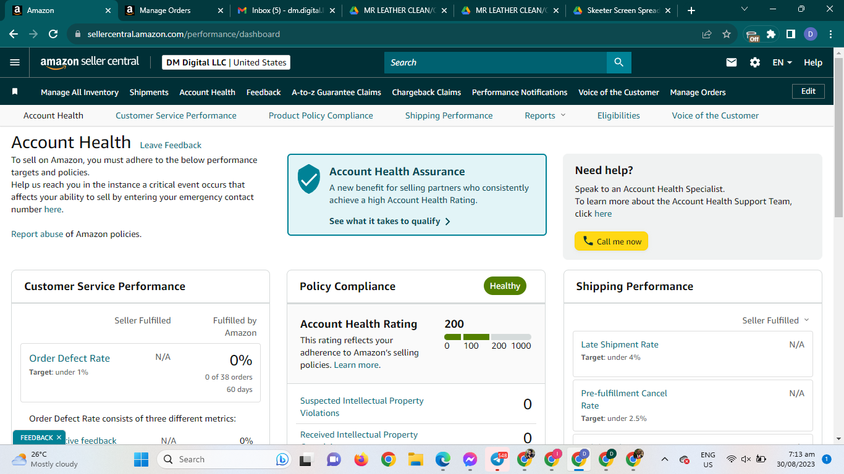Open the DM Digital LLC account switcher
The image size is (844, 474).
226,62
